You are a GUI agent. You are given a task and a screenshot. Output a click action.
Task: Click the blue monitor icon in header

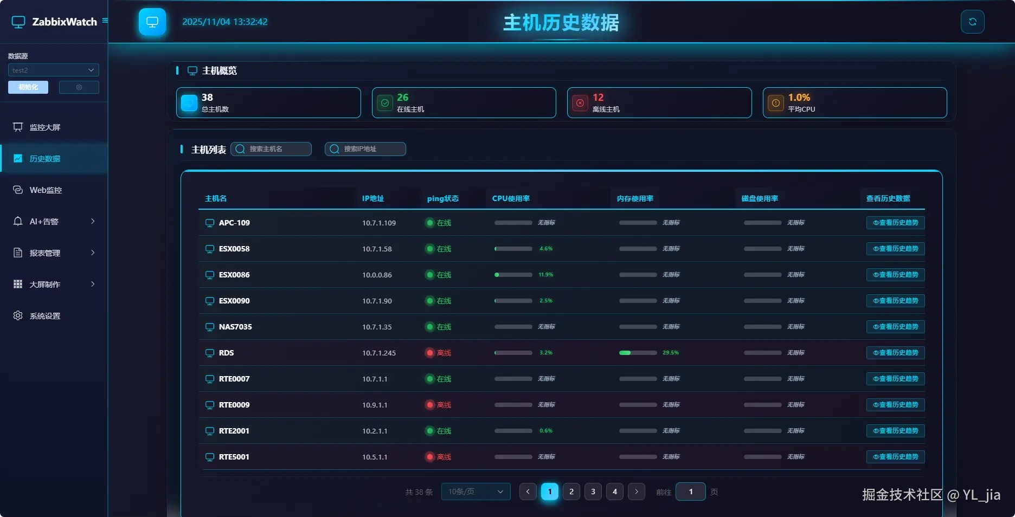pos(152,22)
